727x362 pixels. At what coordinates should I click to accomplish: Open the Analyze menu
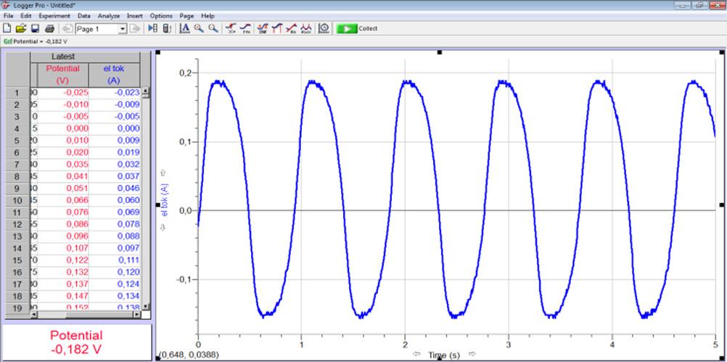click(x=109, y=15)
